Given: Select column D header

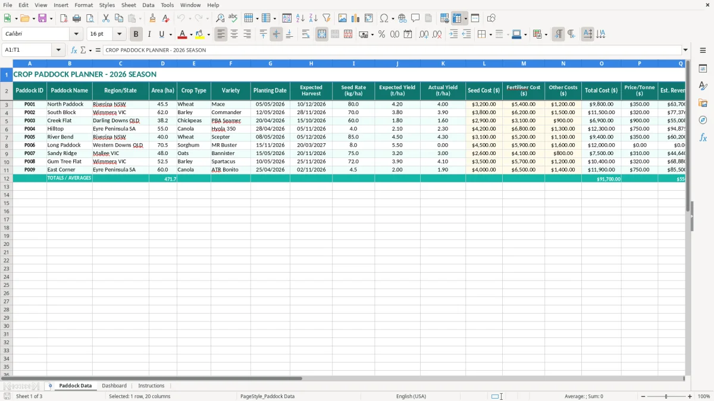Looking at the screenshot, I should tap(163, 63).
